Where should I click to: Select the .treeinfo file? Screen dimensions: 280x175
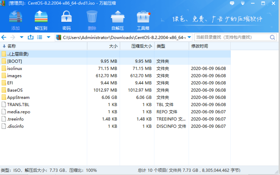point(115,119)
